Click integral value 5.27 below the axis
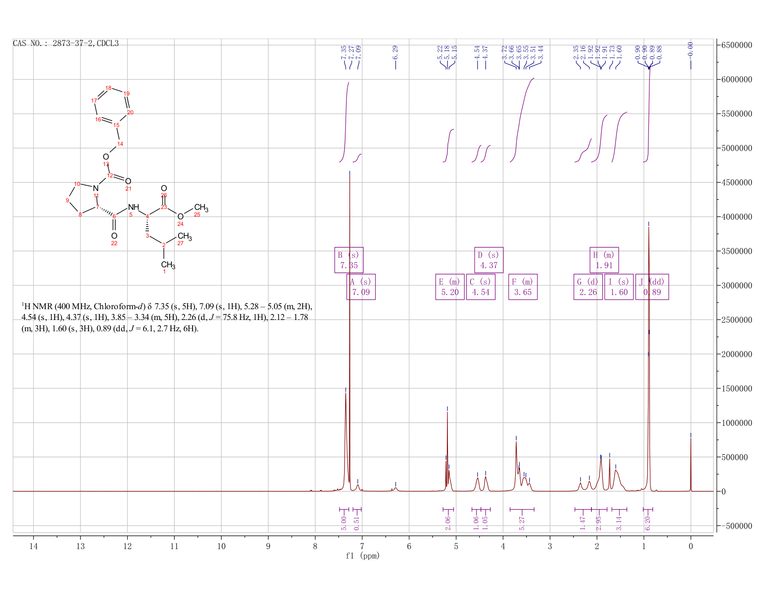777x600 pixels. click(522, 523)
